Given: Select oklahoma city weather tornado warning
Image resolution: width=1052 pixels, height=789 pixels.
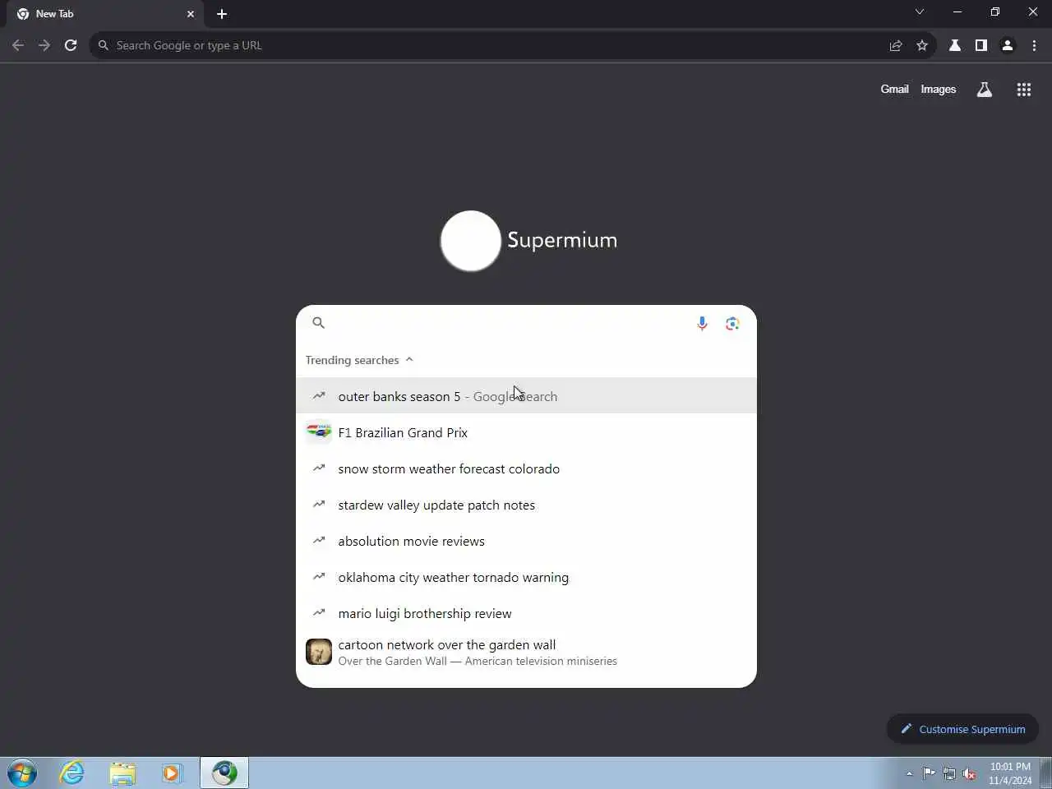Looking at the screenshot, I should (x=526, y=577).
